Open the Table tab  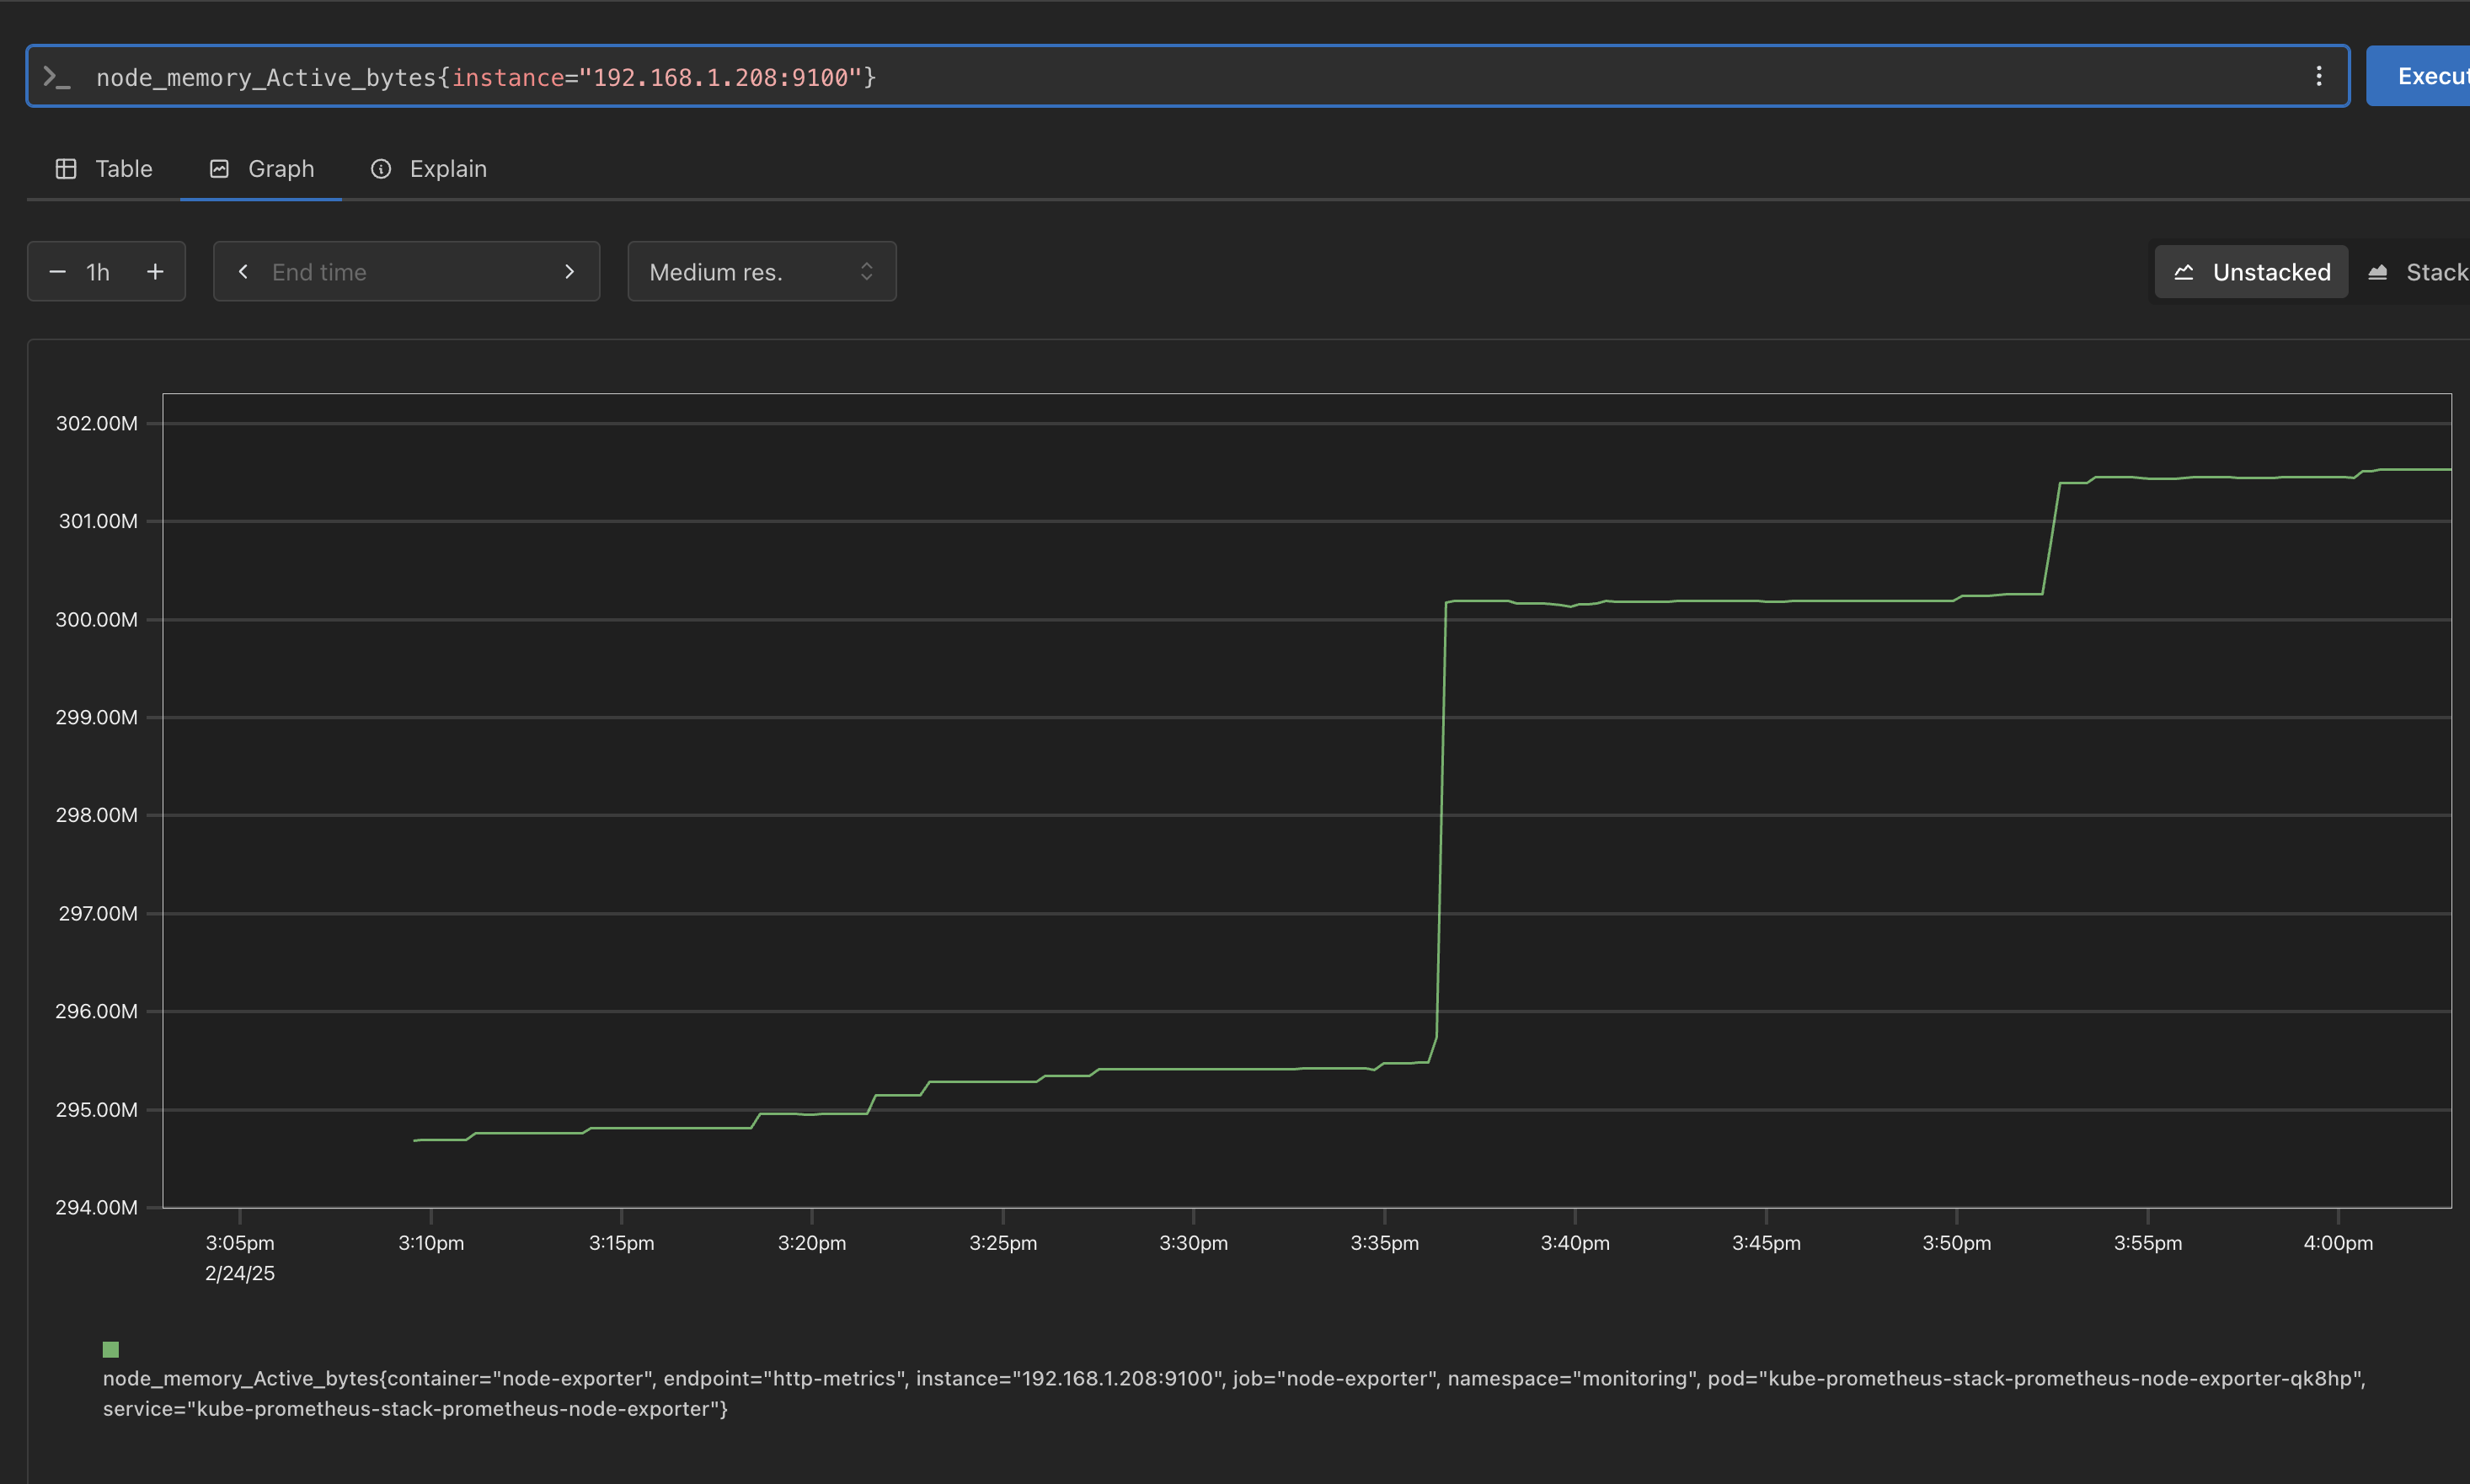tap(123, 169)
